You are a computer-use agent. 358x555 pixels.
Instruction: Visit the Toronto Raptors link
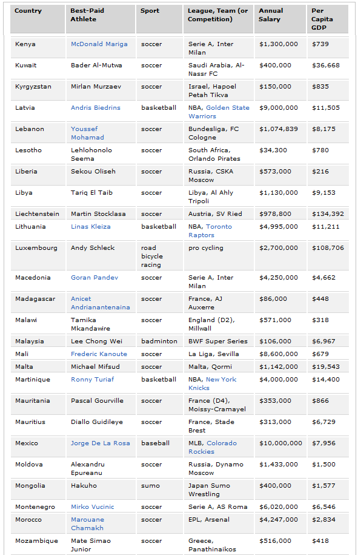(210, 230)
